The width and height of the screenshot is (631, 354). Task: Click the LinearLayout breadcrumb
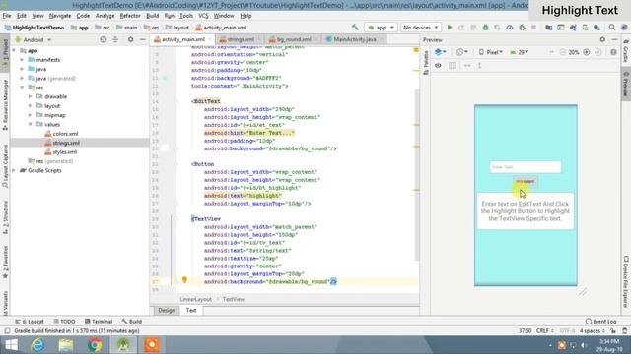point(195,299)
